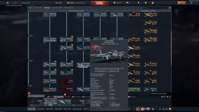This screenshot has width=199, height=112.
Task: Select the green Me 262 A-1a/U1 card
Action: point(134,89)
